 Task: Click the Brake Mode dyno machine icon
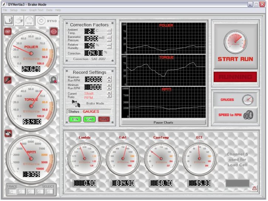pos(76,104)
